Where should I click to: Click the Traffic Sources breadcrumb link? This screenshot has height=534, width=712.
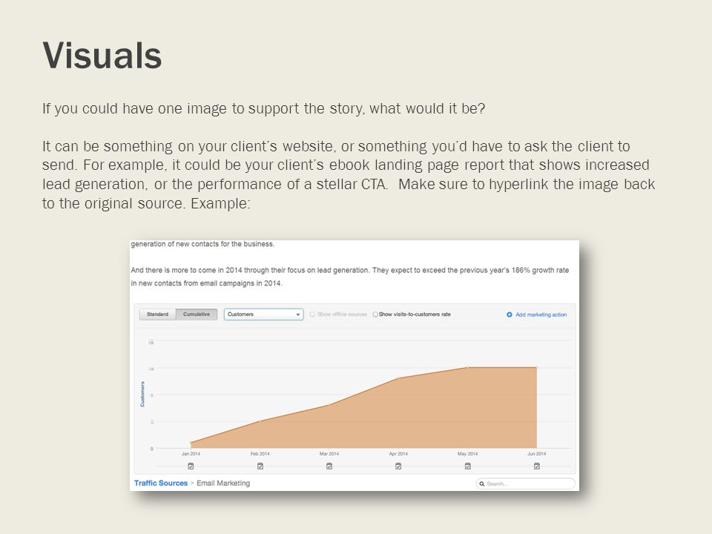click(x=161, y=483)
